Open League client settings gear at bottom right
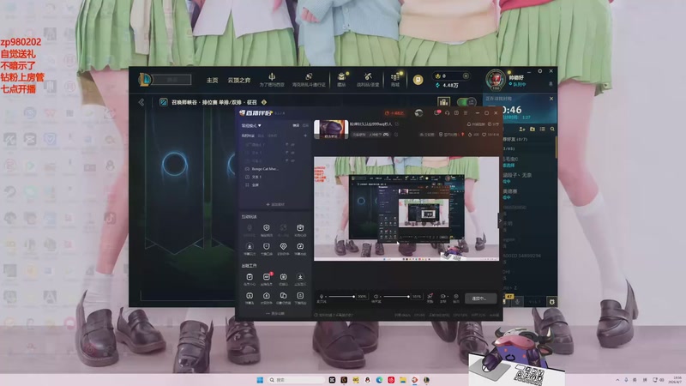The height and width of the screenshot is (386, 686). tap(551, 302)
